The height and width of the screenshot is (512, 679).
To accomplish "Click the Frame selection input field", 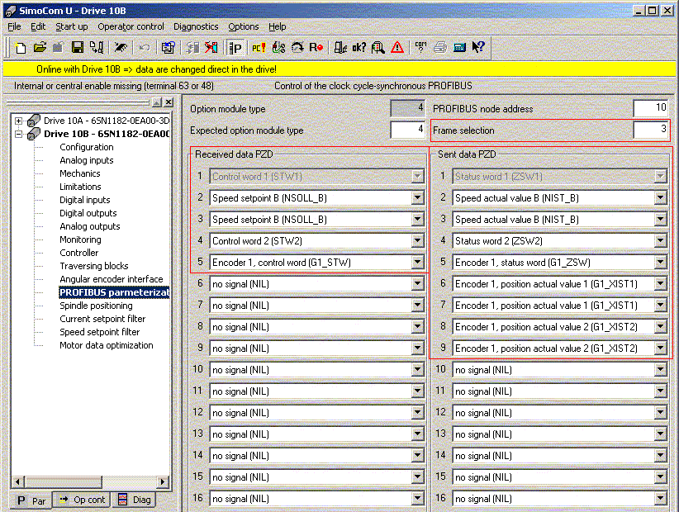I will [651, 130].
